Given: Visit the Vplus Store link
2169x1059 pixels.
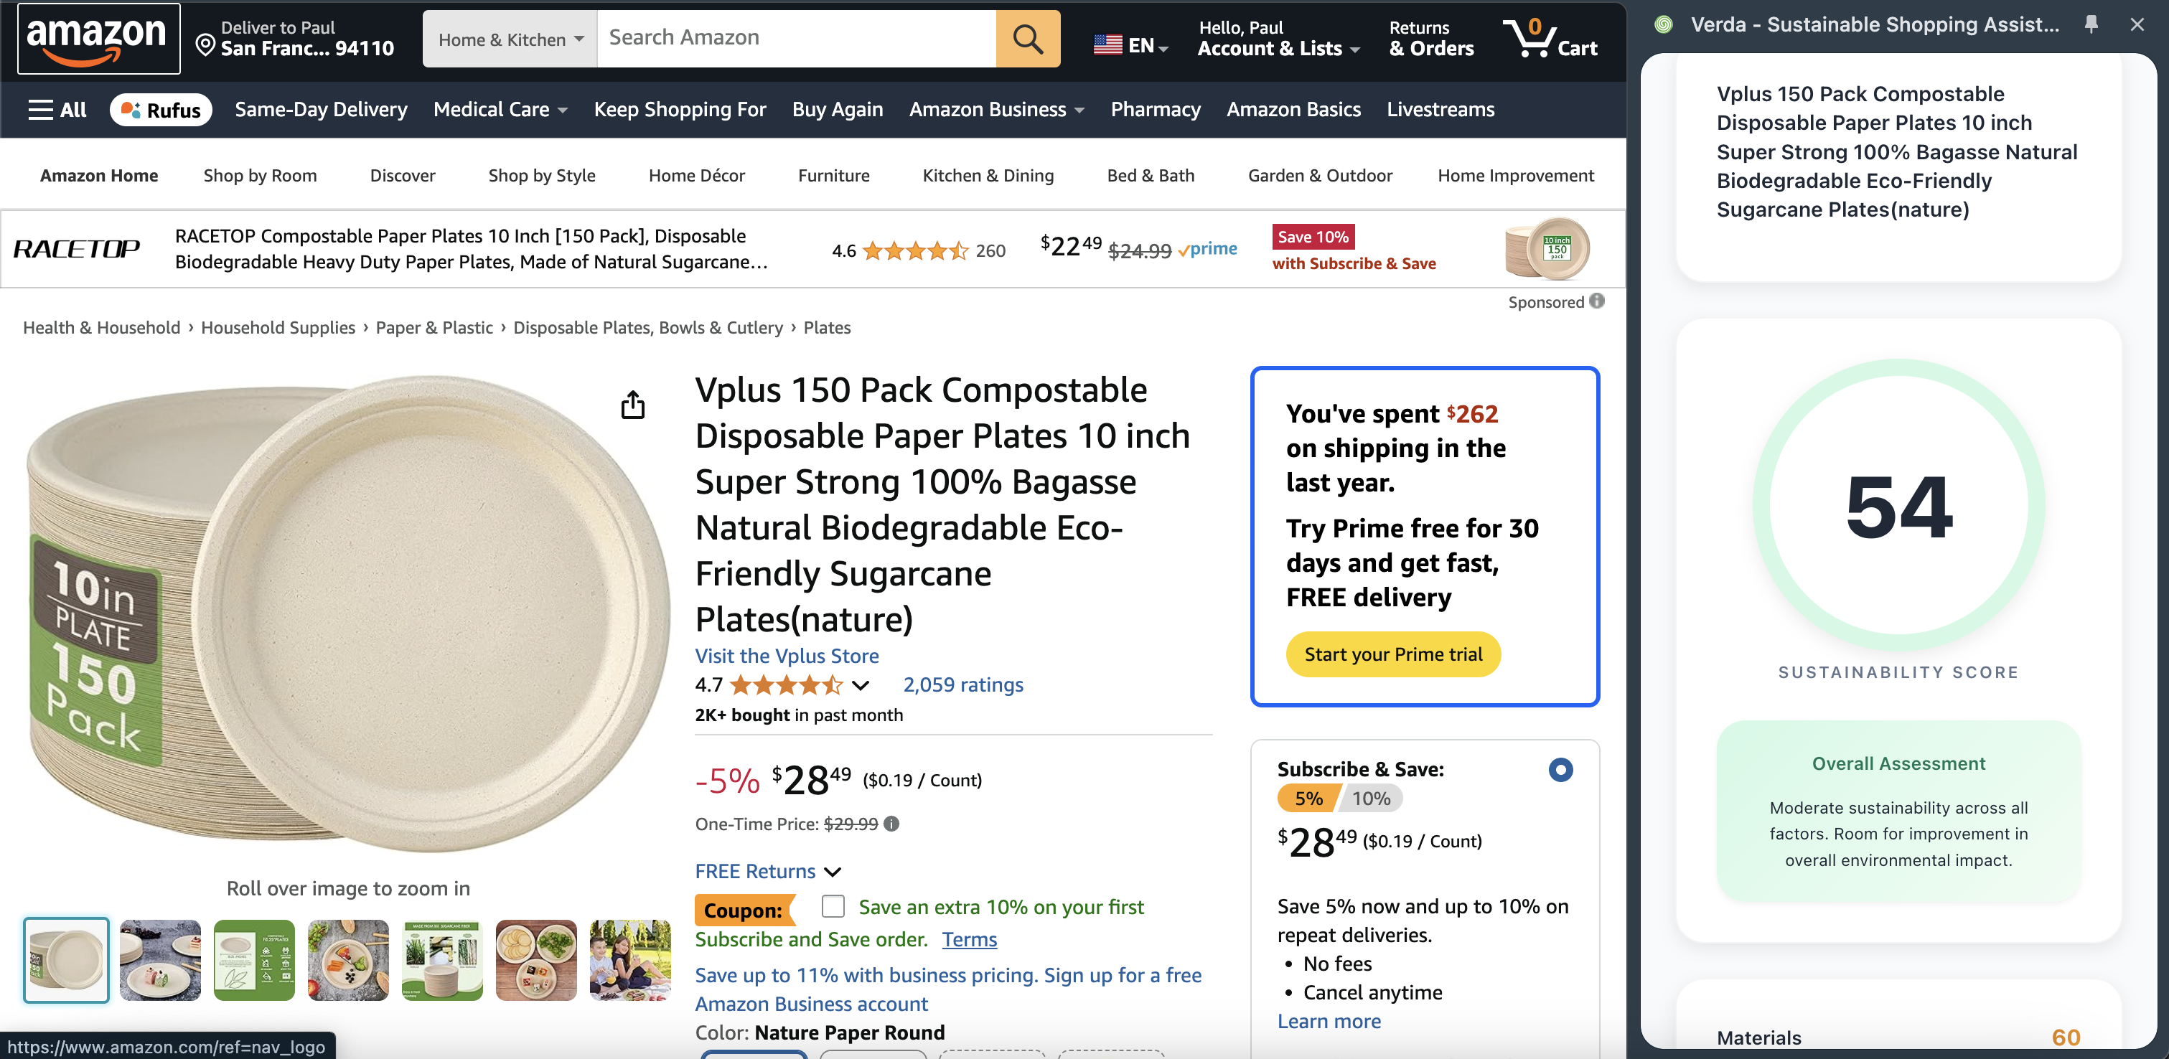Looking at the screenshot, I should tap(787, 656).
